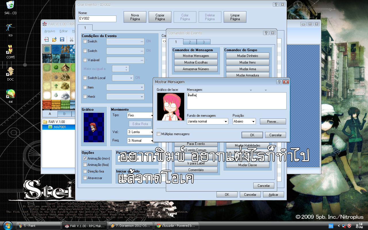
Task: Click the Nova Página button
Action: click(x=135, y=17)
